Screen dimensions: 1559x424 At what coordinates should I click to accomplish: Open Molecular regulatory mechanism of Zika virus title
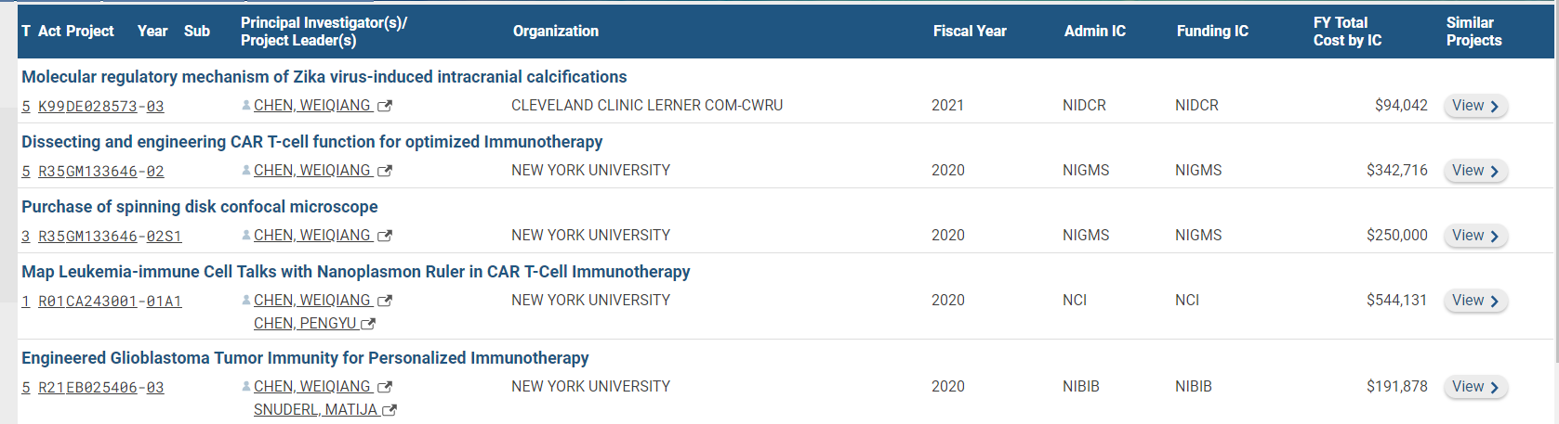tap(324, 77)
